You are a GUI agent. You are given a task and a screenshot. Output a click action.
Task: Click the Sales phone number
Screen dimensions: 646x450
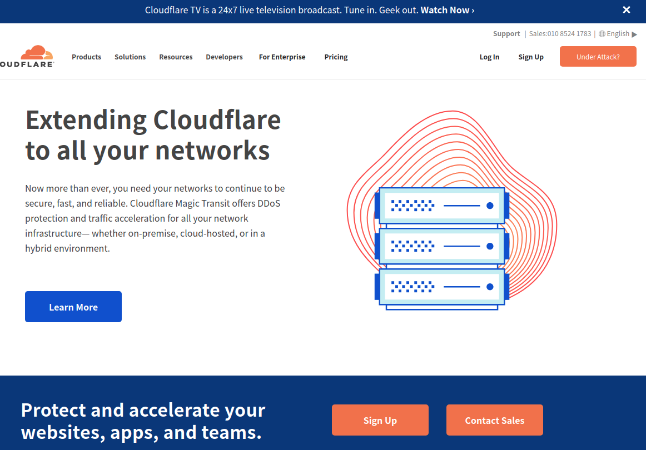tap(560, 34)
